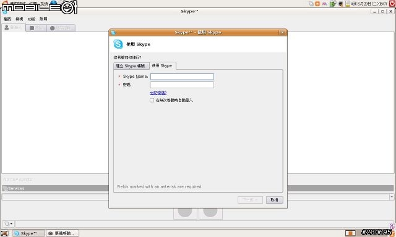Click the Skype taskbar entry

[x=28, y=233]
